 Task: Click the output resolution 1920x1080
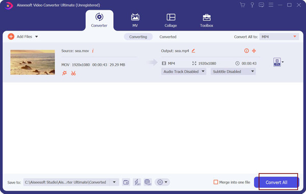click(207, 63)
